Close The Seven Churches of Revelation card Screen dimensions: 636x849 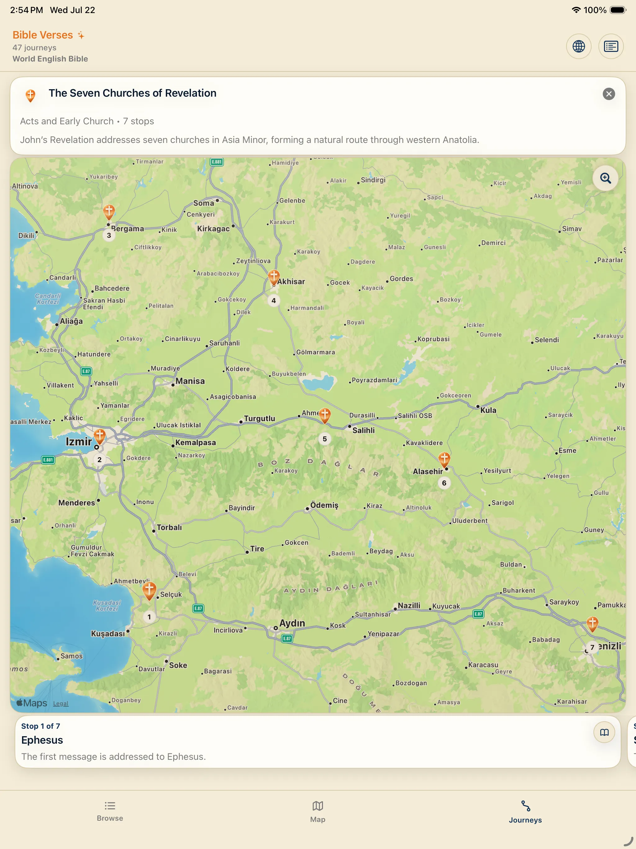pyautogui.click(x=609, y=94)
